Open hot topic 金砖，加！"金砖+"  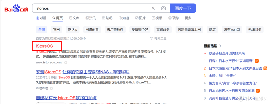(222, 76)
